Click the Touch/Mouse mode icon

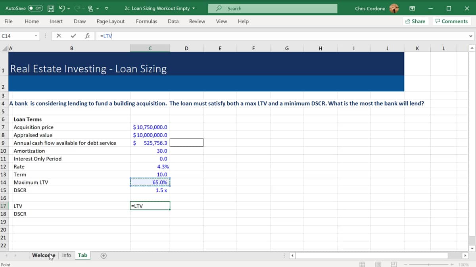pos(91,8)
